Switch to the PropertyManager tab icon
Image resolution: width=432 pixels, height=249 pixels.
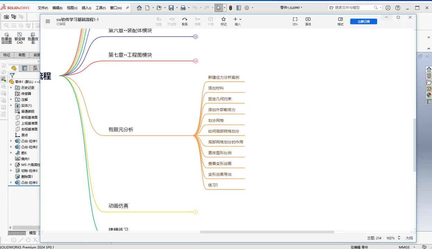click(25, 68)
